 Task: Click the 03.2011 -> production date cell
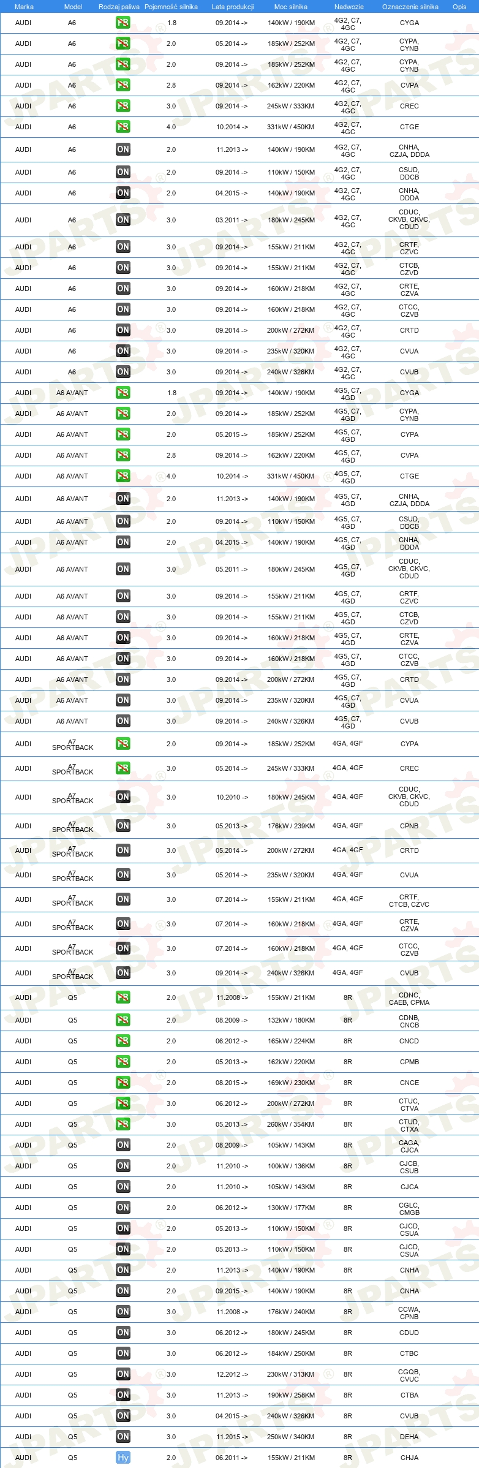coord(232,220)
